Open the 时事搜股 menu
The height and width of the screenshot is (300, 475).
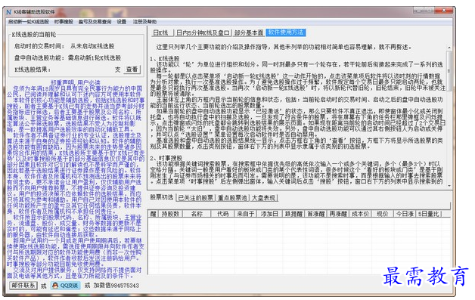(x=64, y=22)
